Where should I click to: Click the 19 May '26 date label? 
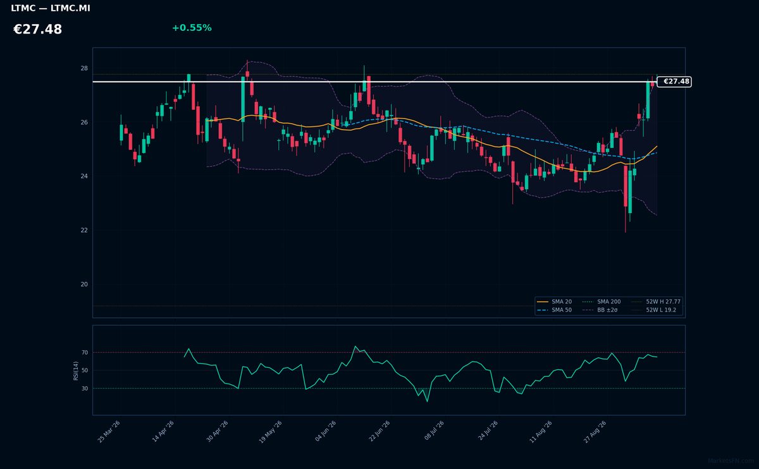pyautogui.click(x=271, y=431)
